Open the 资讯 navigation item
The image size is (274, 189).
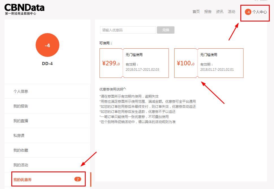pos(220,12)
